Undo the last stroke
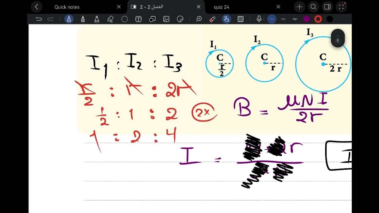This screenshot has width=379, height=213. tap(38, 19)
